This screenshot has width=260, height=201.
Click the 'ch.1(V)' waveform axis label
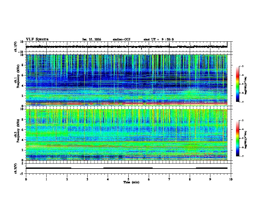(x=16, y=47)
